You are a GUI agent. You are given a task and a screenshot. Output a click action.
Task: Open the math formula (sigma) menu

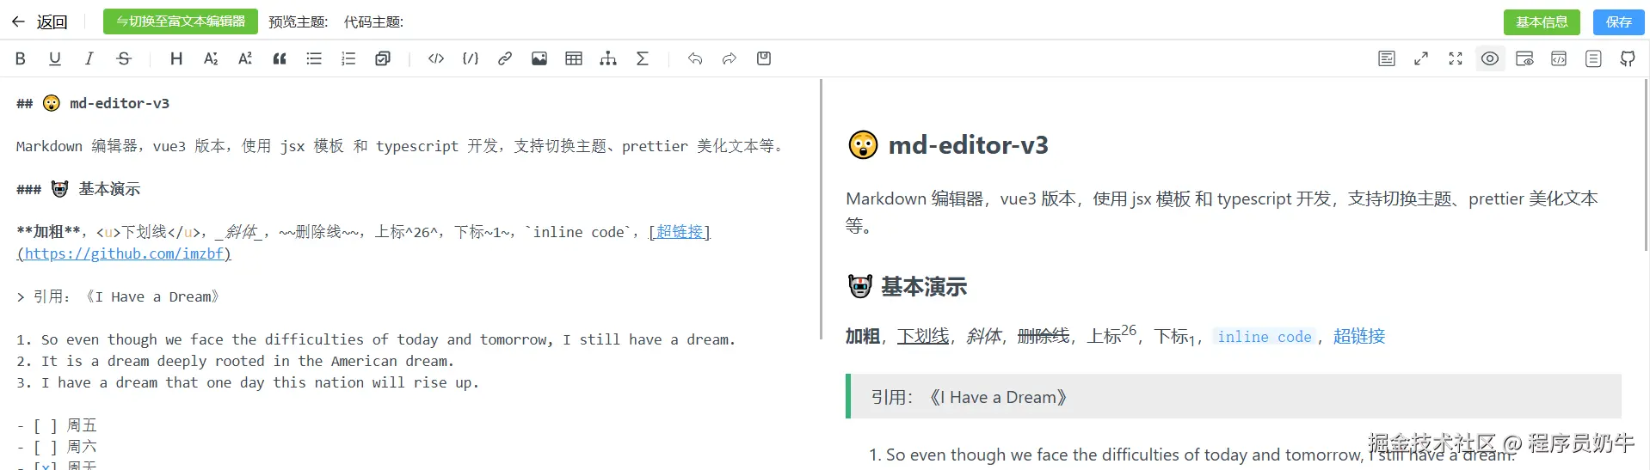(x=643, y=58)
